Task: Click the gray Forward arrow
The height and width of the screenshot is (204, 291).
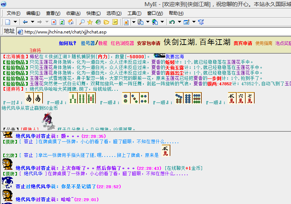Action: click(x=40, y=22)
